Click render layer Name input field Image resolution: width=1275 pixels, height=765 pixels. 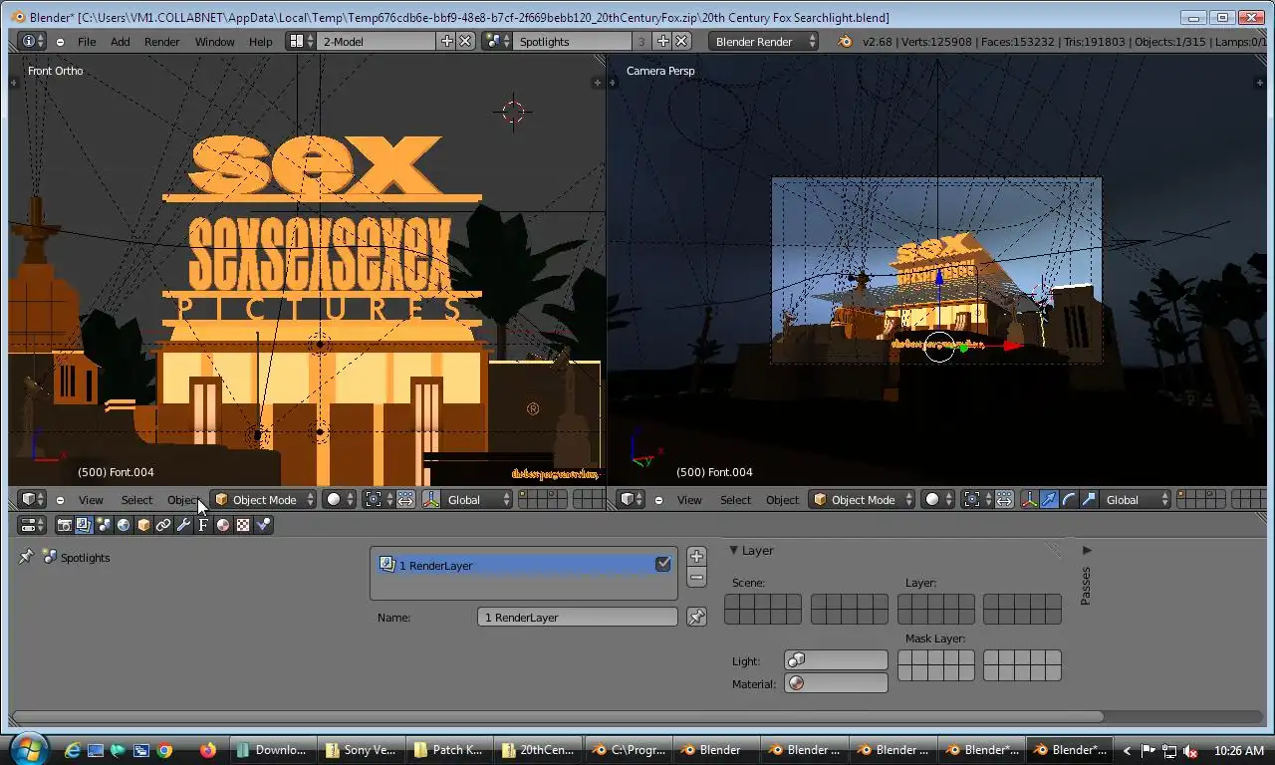[x=578, y=618]
